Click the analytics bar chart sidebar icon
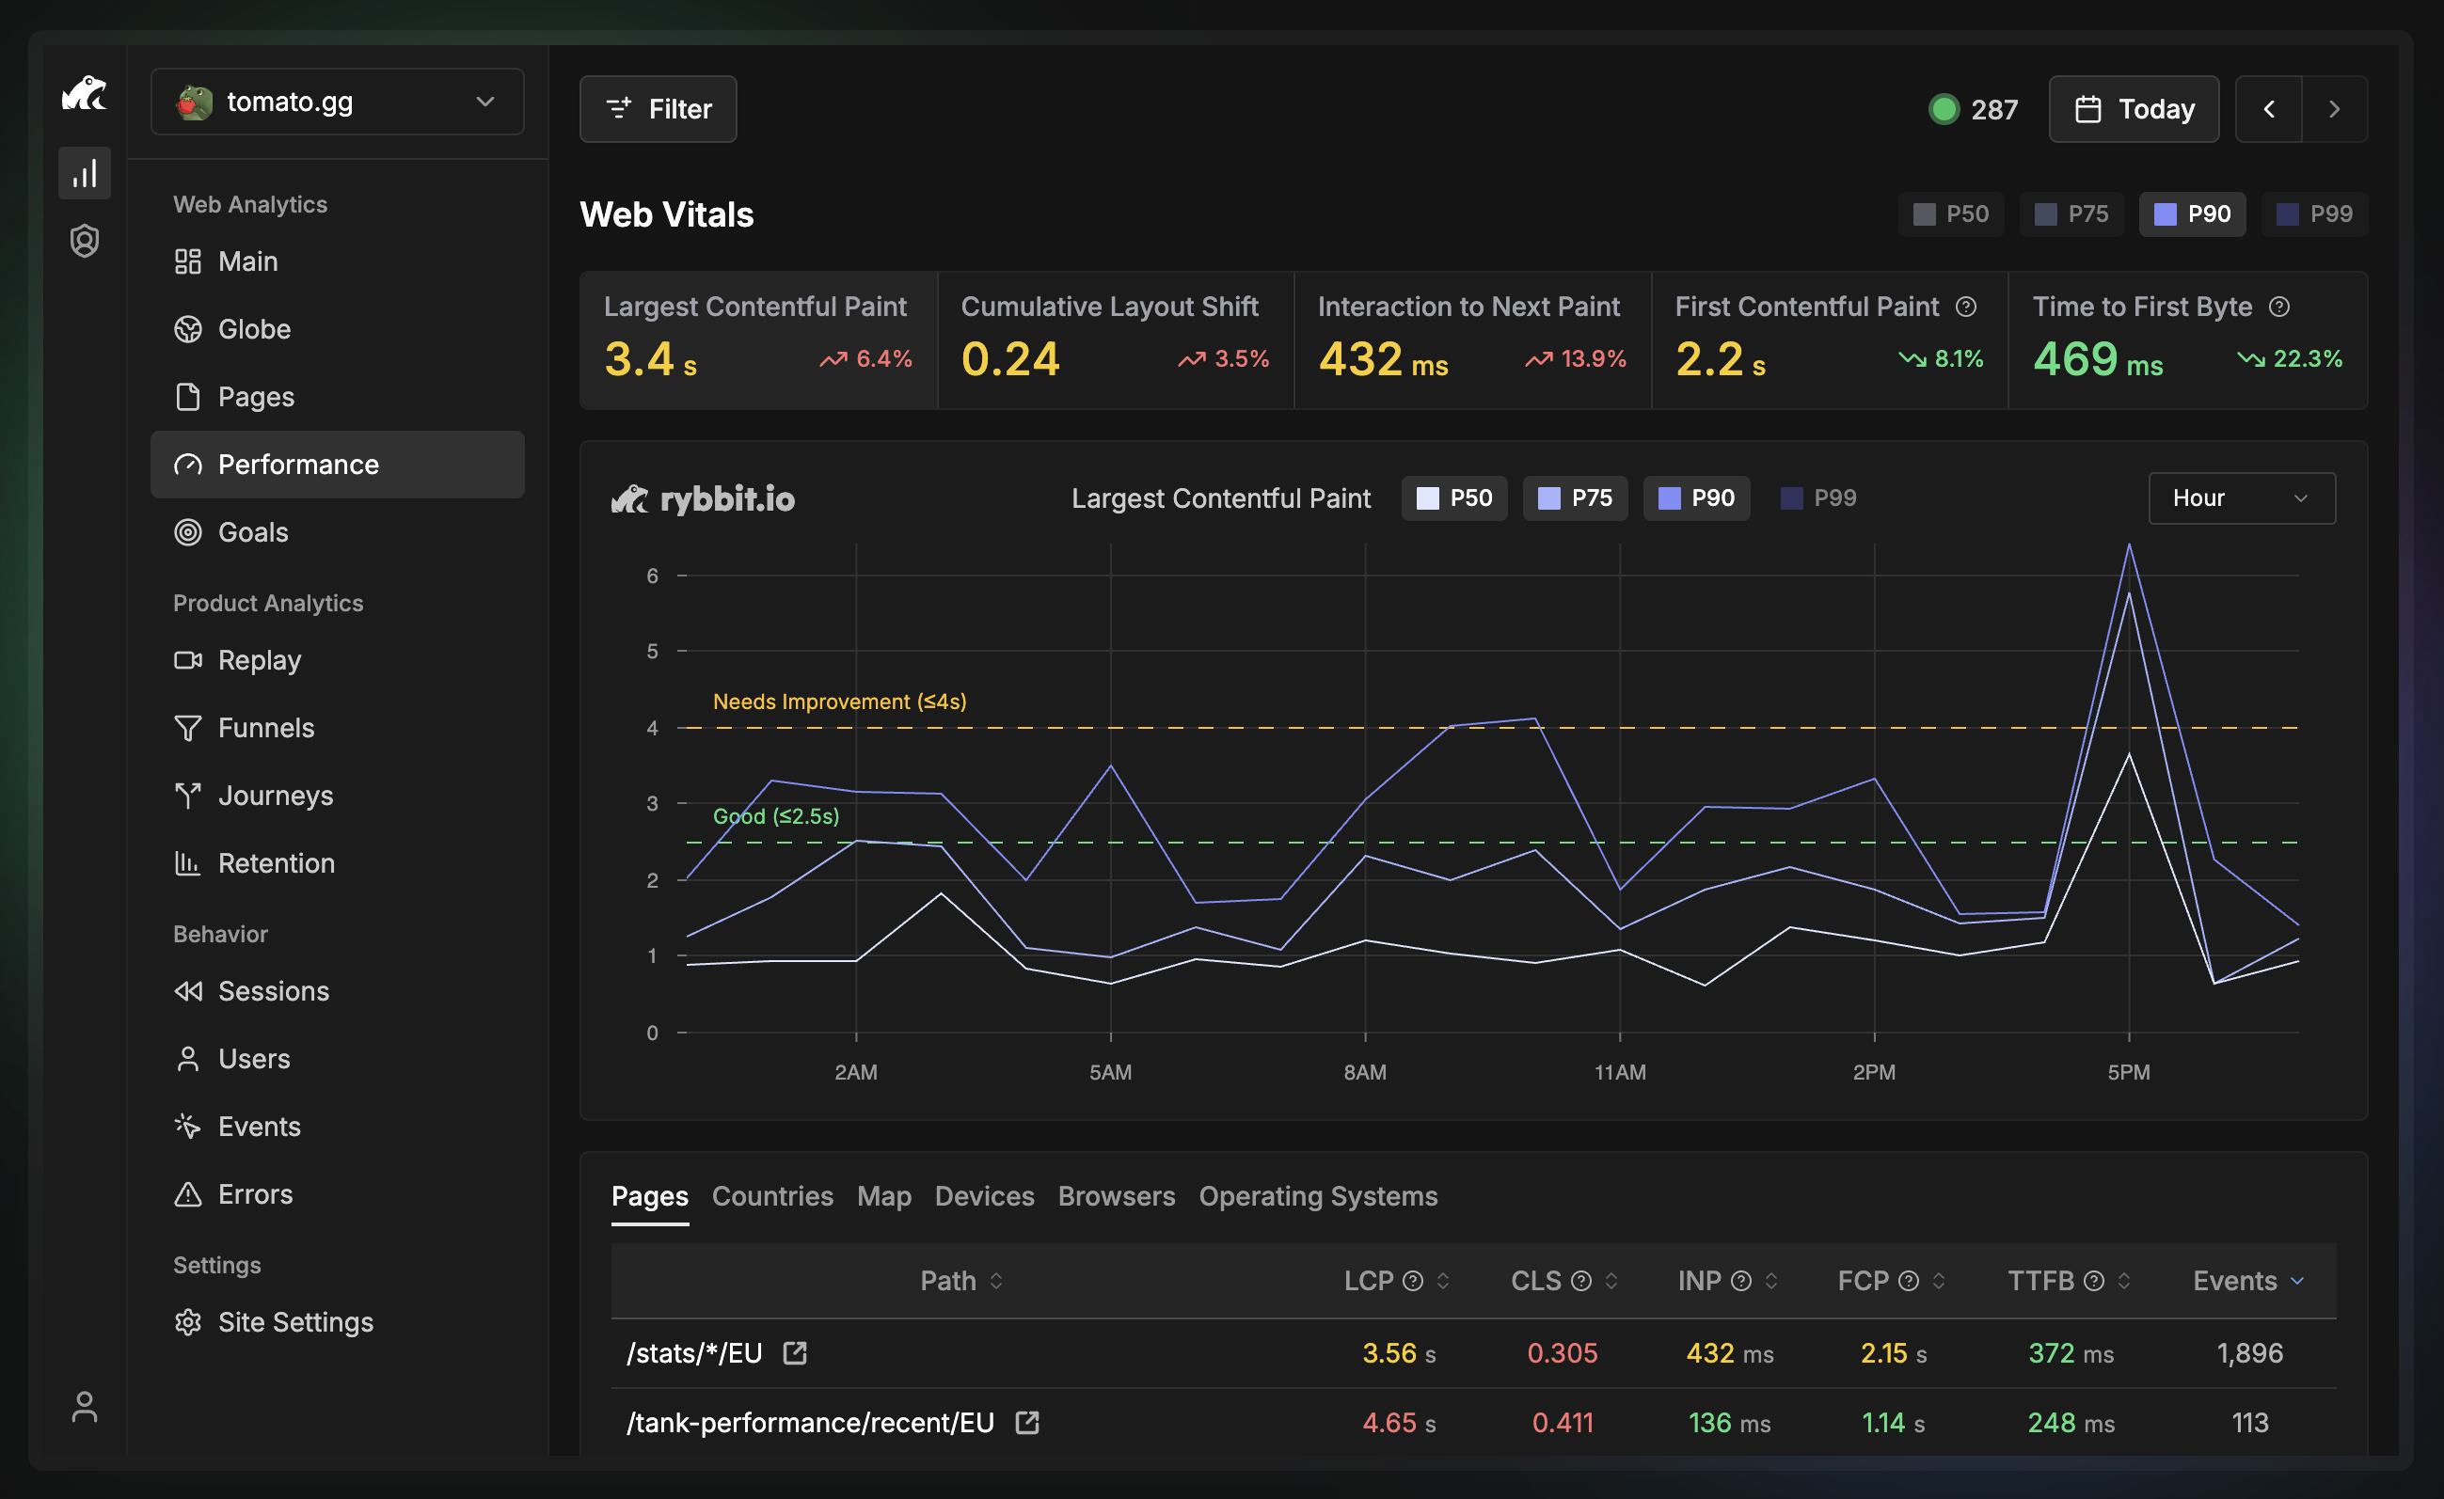 tap(85, 173)
